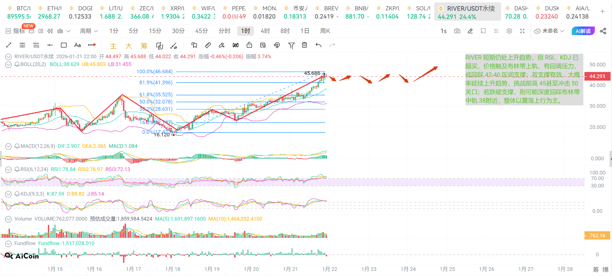Screen dimensions: 612x276
Task: Open the share icon
Action: click(x=603, y=31)
